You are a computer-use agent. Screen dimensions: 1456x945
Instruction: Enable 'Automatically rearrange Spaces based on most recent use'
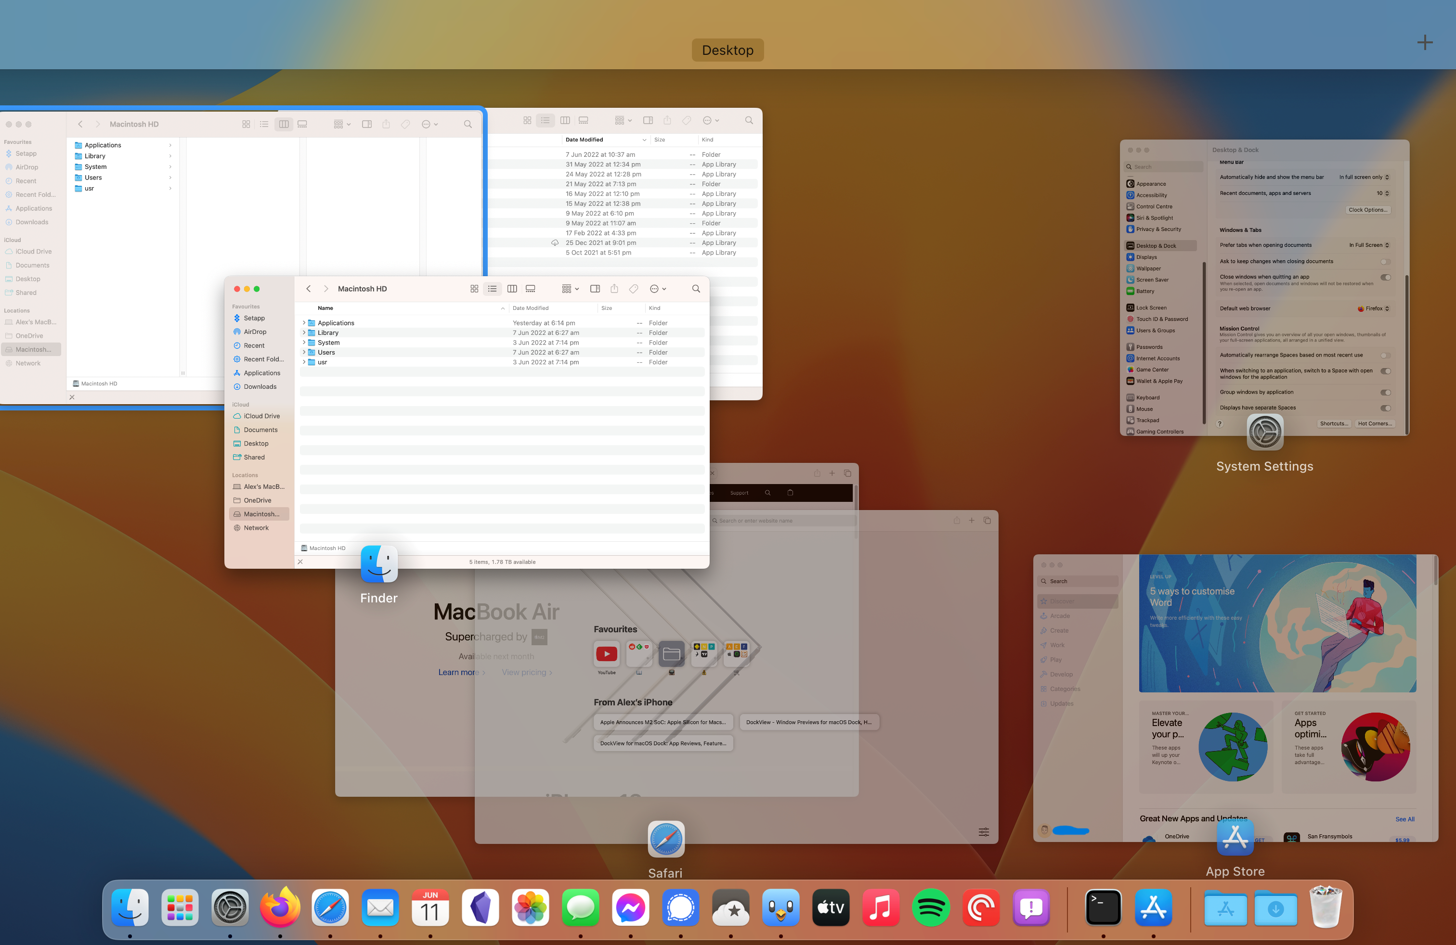[1386, 355]
